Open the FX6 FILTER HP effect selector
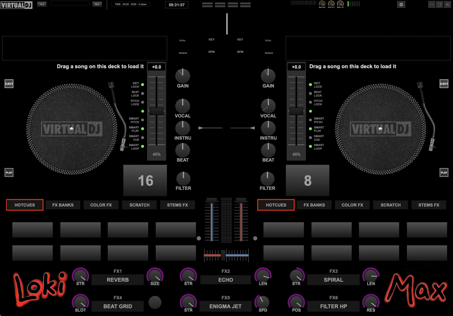The height and width of the screenshot is (316, 453). pos(334,306)
